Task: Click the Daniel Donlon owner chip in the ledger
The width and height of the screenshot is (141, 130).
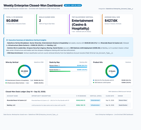Action: tap(123, 105)
